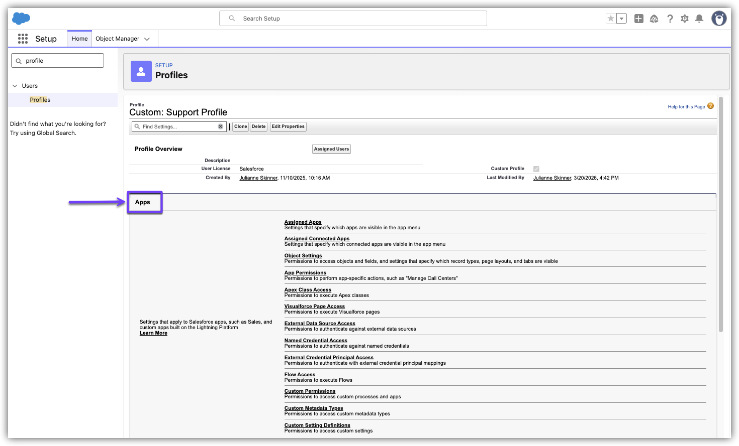The height and width of the screenshot is (446, 739).
Task: Open the favorites list dropdown arrow
Action: (x=622, y=19)
